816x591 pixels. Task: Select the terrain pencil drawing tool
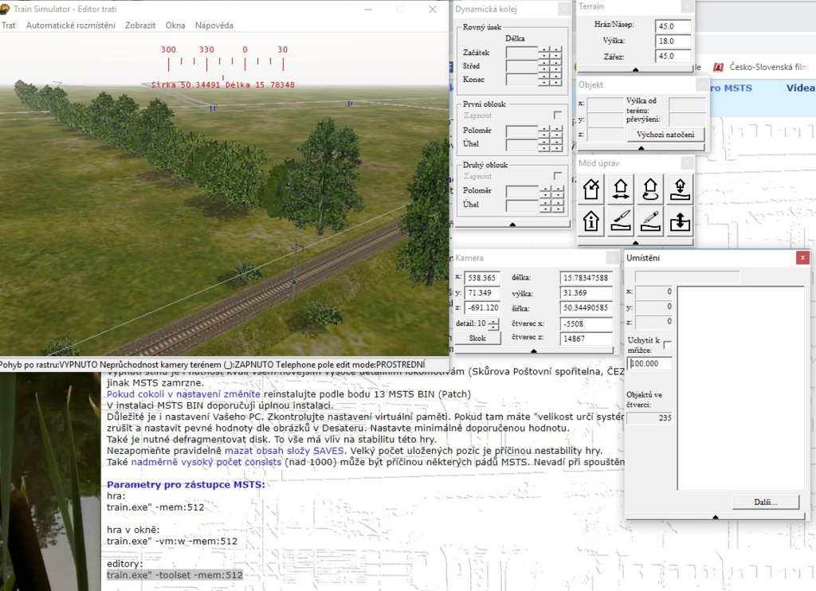(x=650, y=220)
